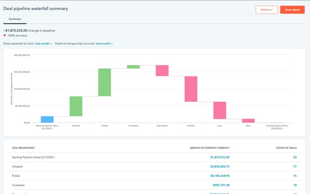Click the pink Decreased bar

click(x=162, y=71)
